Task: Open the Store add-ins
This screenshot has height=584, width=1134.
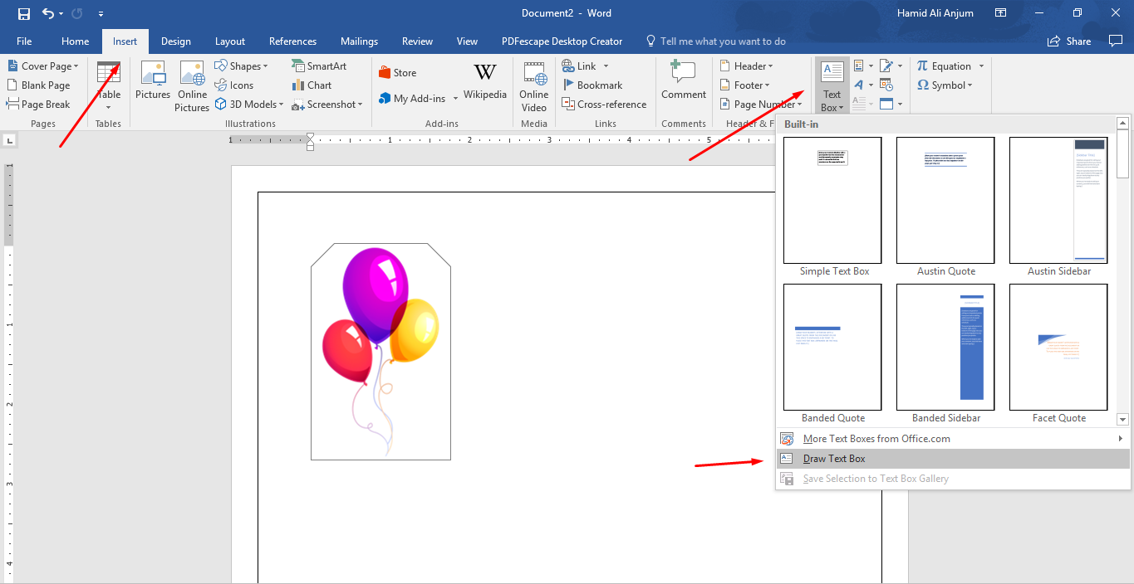Action: [397, 72]
